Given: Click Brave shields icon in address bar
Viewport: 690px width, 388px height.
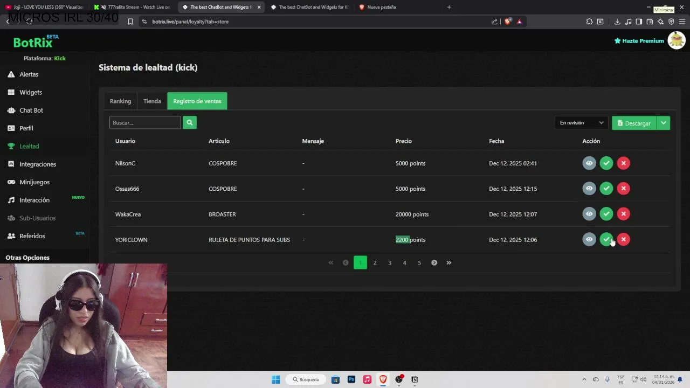Looking at the screenshot, I should 507,22.
